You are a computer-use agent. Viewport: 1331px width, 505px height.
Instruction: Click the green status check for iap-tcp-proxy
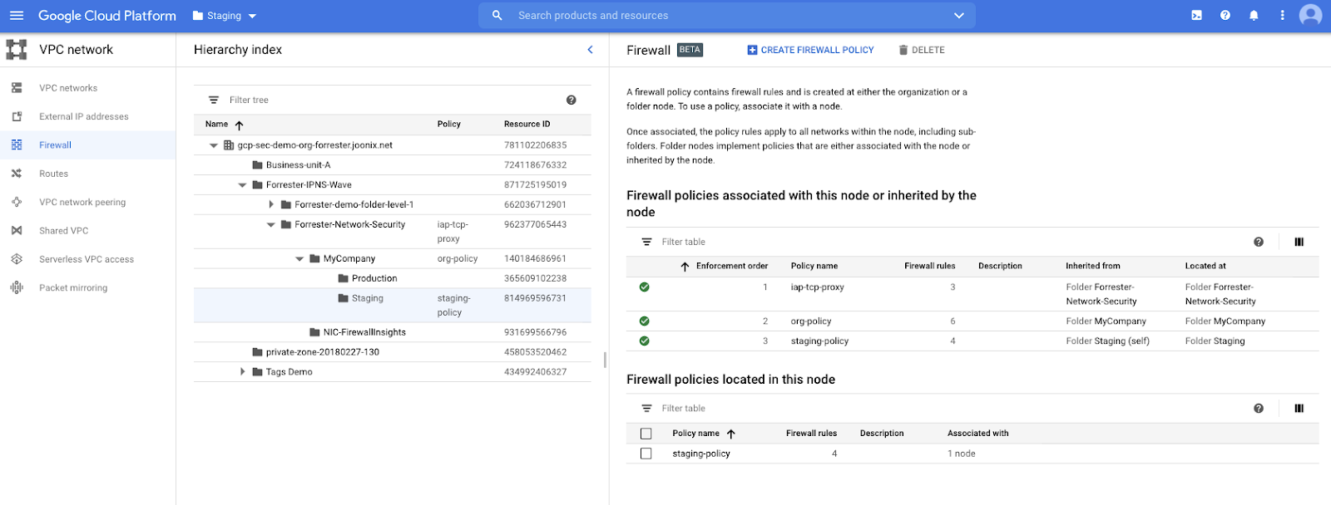(645, 287)
